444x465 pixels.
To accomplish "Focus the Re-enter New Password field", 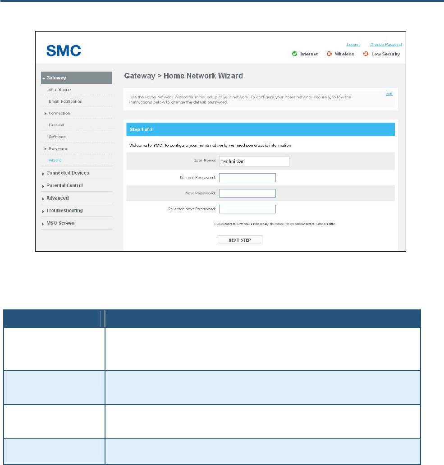I will (247, 209).
